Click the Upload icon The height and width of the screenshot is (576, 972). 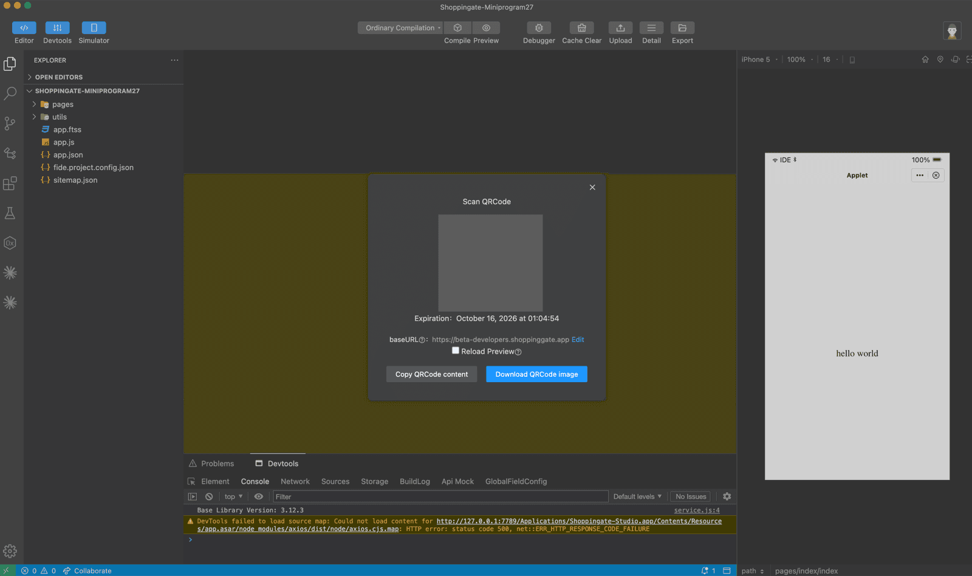click(620, 28)
